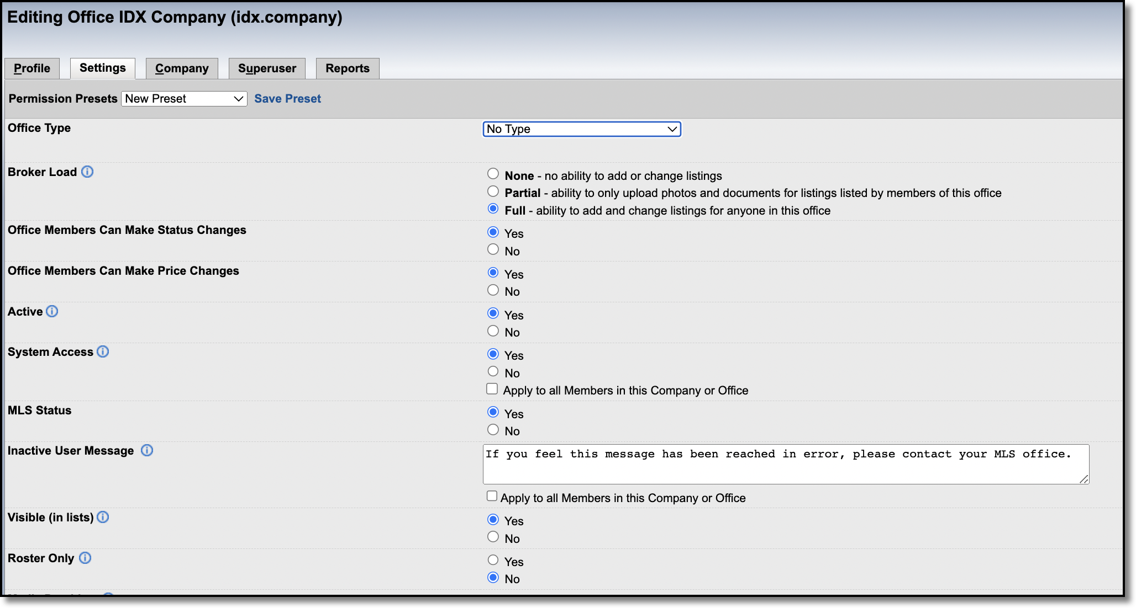Expand the Office Type dropdown
The width and height of the screenshot is (1136, 608).
[582, 129]
